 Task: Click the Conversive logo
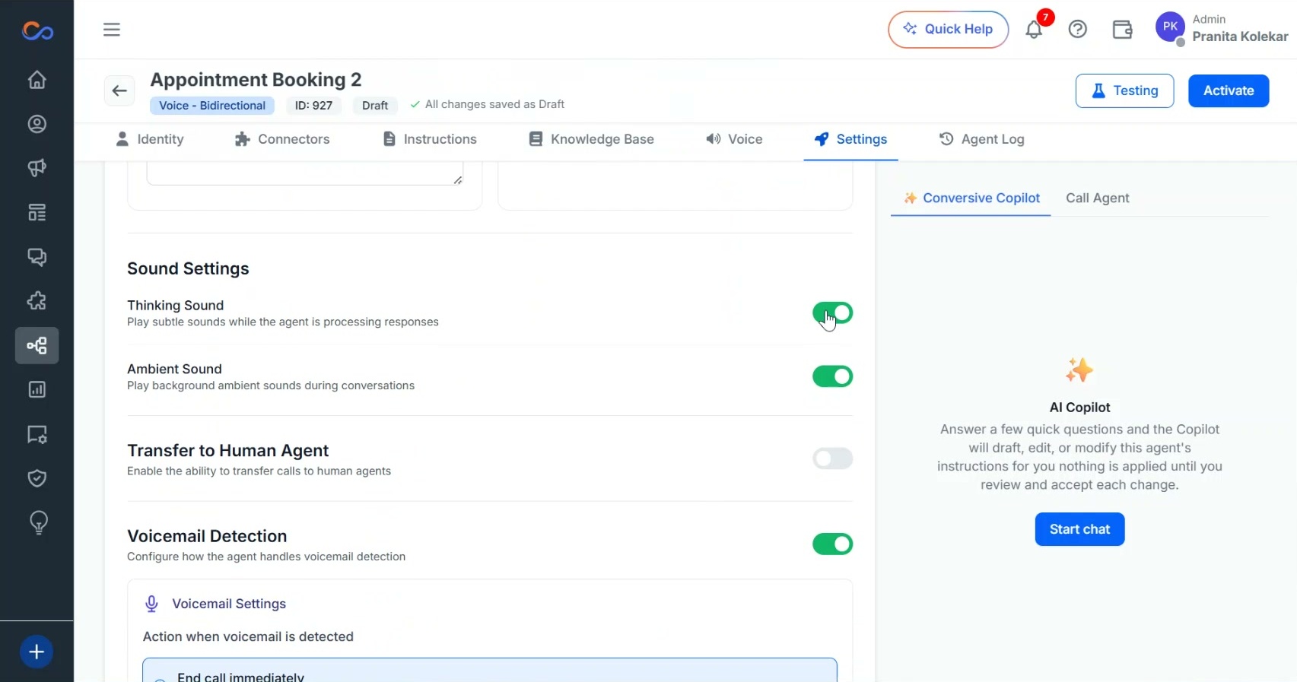37,30
